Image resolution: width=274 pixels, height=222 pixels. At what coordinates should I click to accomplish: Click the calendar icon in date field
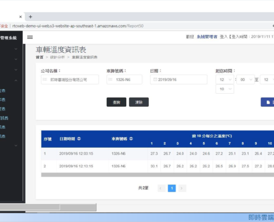point(155,79)
